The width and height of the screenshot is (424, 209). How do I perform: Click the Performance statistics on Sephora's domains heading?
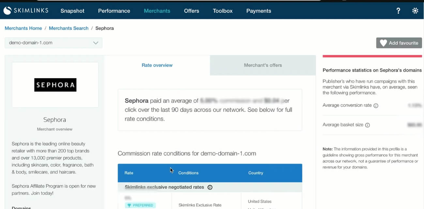tap(372, 70)
